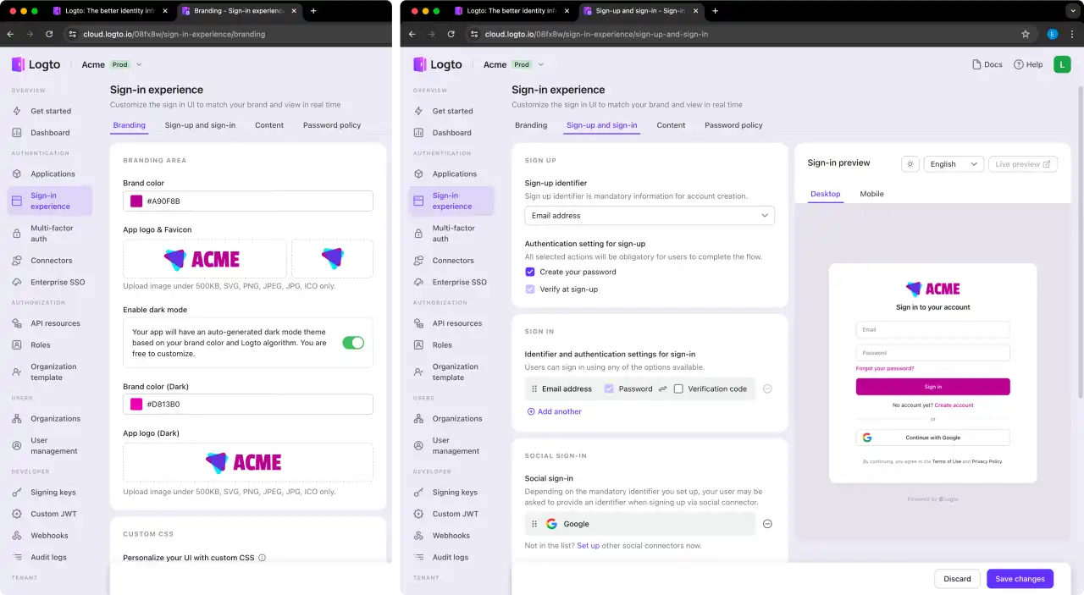This screenshot has height=595, width=1084.
Task: Click Dashboard chart icon in left window sidebar
Action: pos(17,133)
